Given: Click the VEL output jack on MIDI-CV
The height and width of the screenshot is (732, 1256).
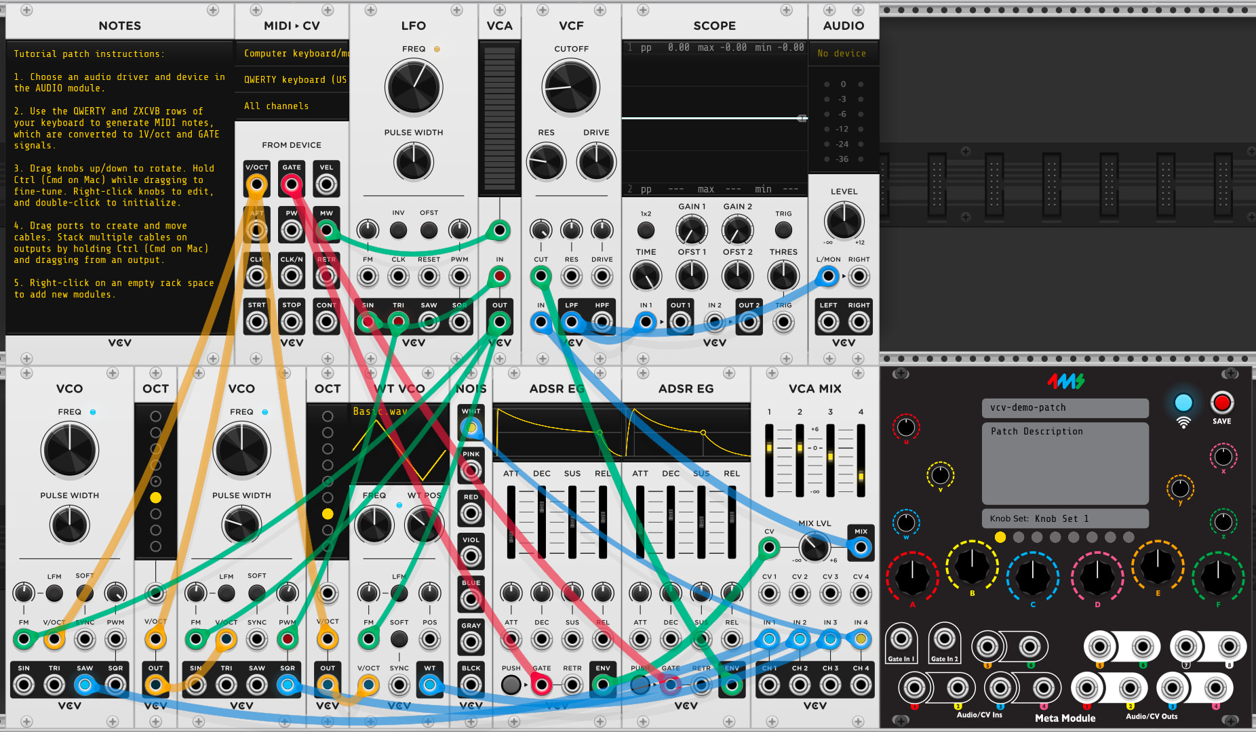Looking at the screenshot, I should click(x=326, y=184).
